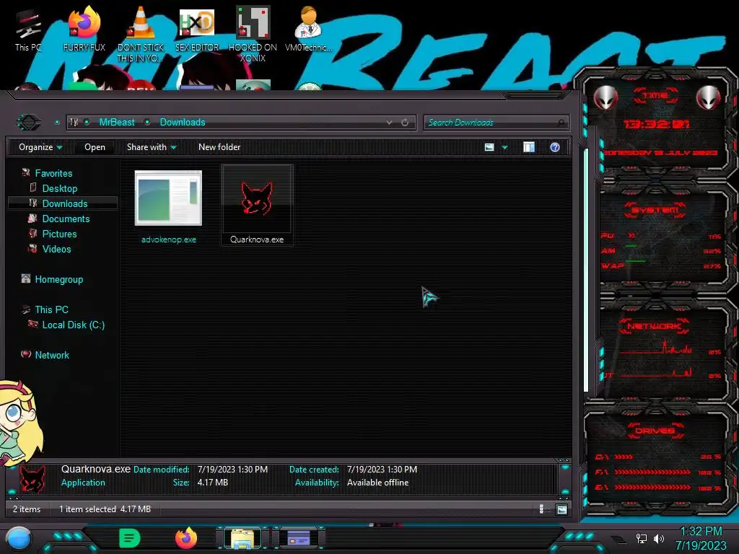Screen dimensions: 739x554
Task: Click the NETWORK widget header
Action: pyautogui.click(x=654, y=326)
